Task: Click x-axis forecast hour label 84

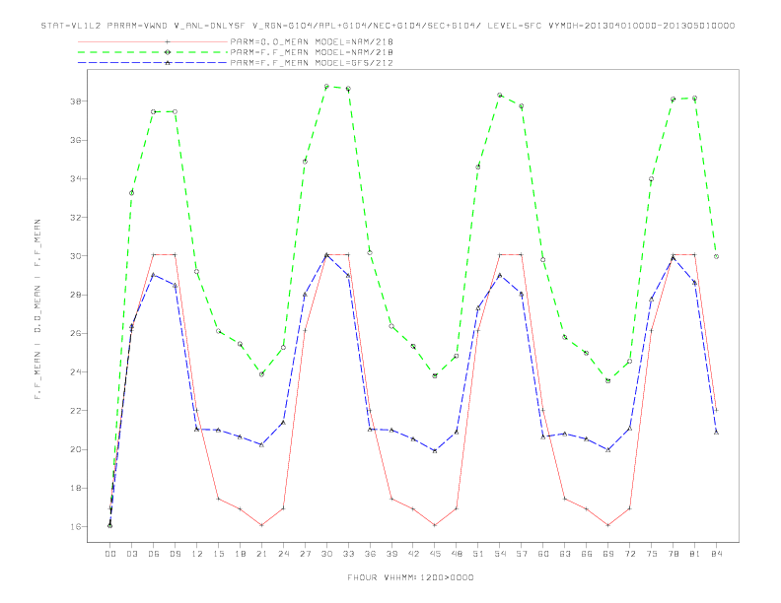Action: point(717,554)
